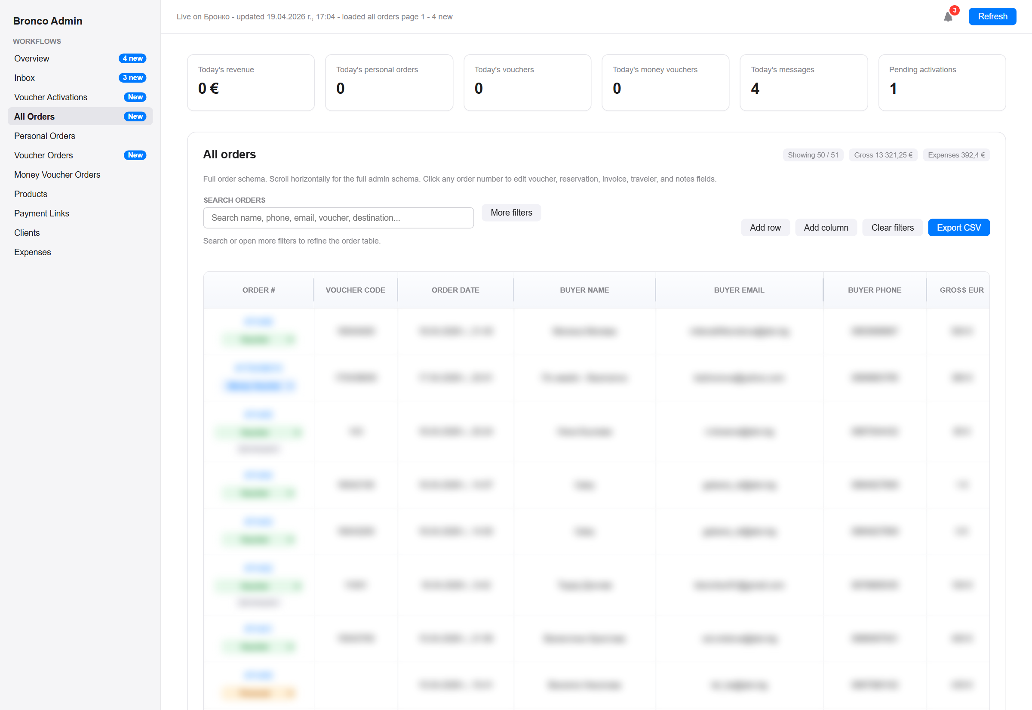Select Personal Orders in sidebar
Viewport: 1032px width, 710px height.
pos(44,136)
